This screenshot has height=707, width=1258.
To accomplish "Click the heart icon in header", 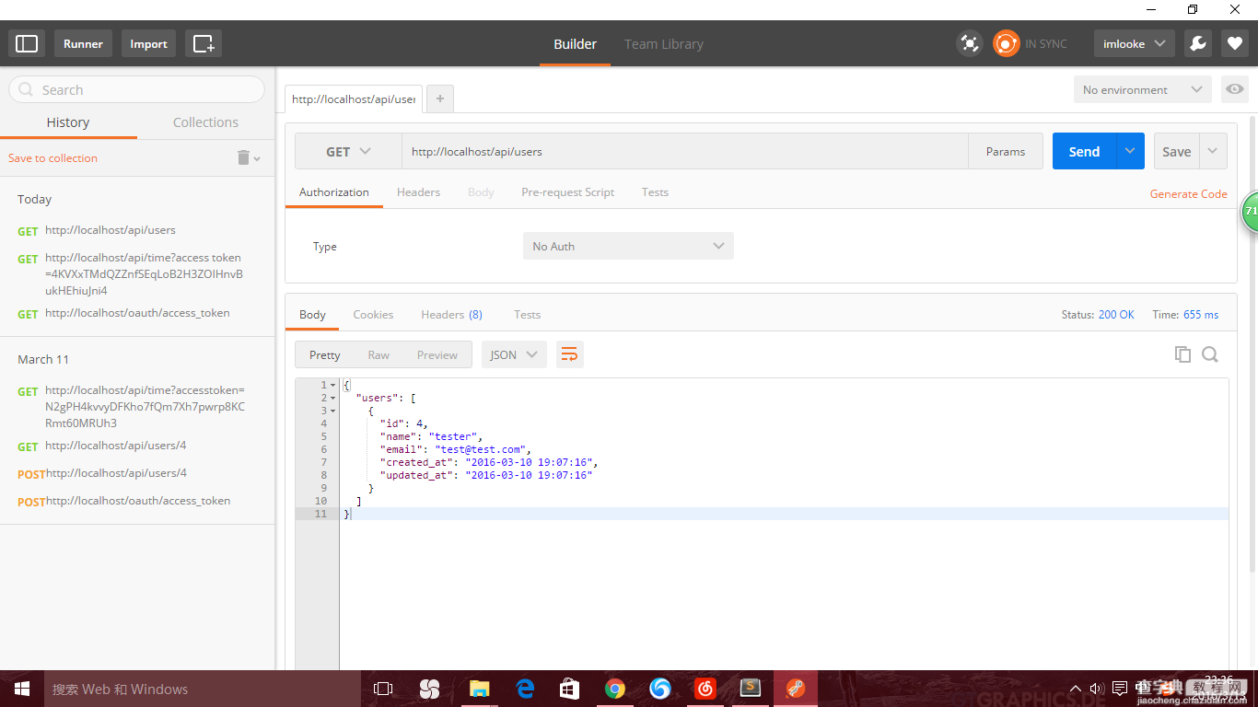I will coord(1234,43).
